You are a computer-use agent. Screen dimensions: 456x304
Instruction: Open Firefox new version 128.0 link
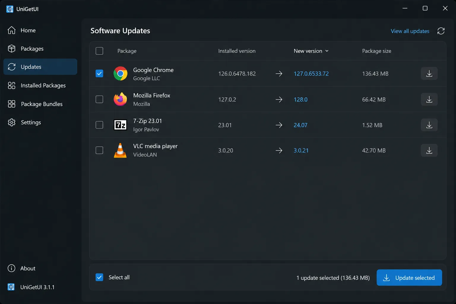(x=300, y=99)
